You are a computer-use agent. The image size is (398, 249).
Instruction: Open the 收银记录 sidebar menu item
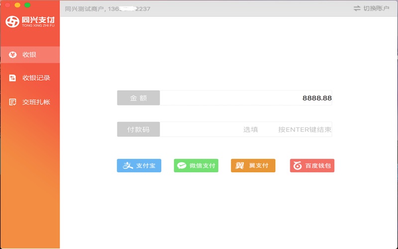(x=30, y=78)
